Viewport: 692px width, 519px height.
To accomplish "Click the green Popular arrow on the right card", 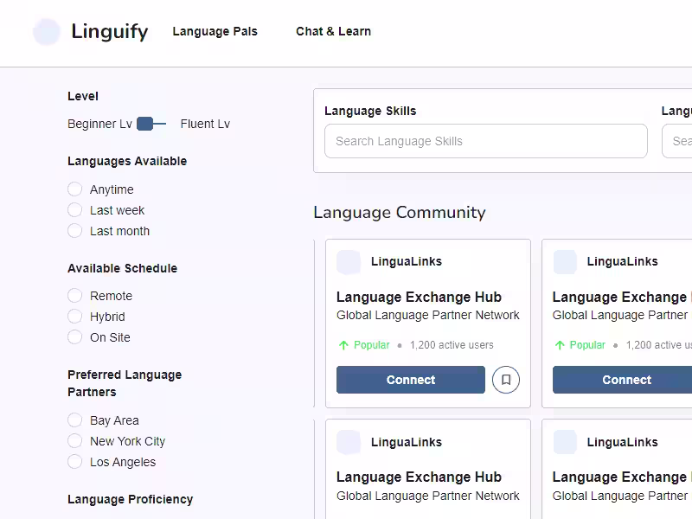I will pyautogui.click(x=560, y=344).
